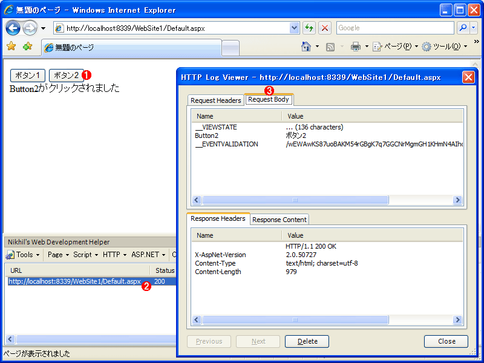This screenshot has width=484, height=363.
Task: Click the Google search input field
Action: coord(395,28)
